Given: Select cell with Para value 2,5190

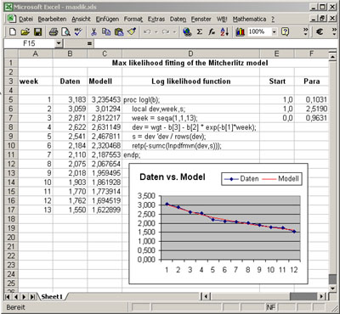Looking at the screenshot, I should click(311, 109).
